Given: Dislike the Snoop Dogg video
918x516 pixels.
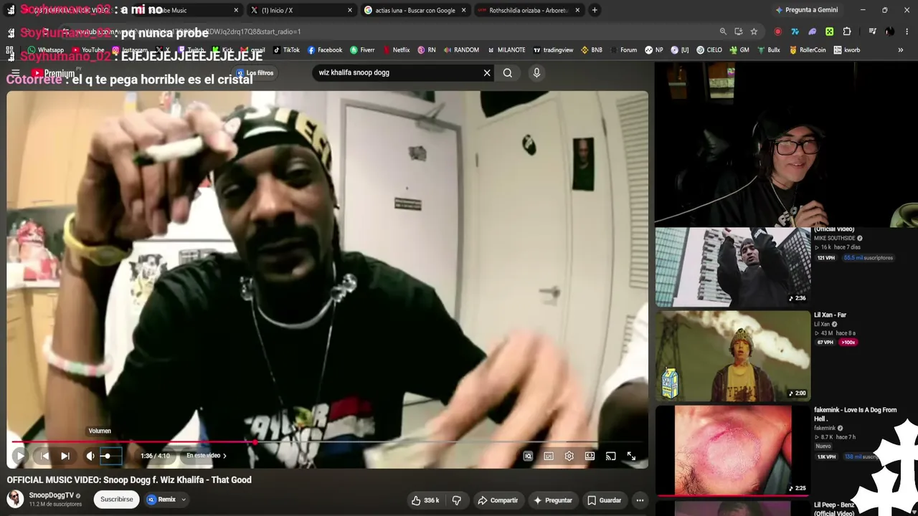Looking at the screenshot, I should point(457,500).
